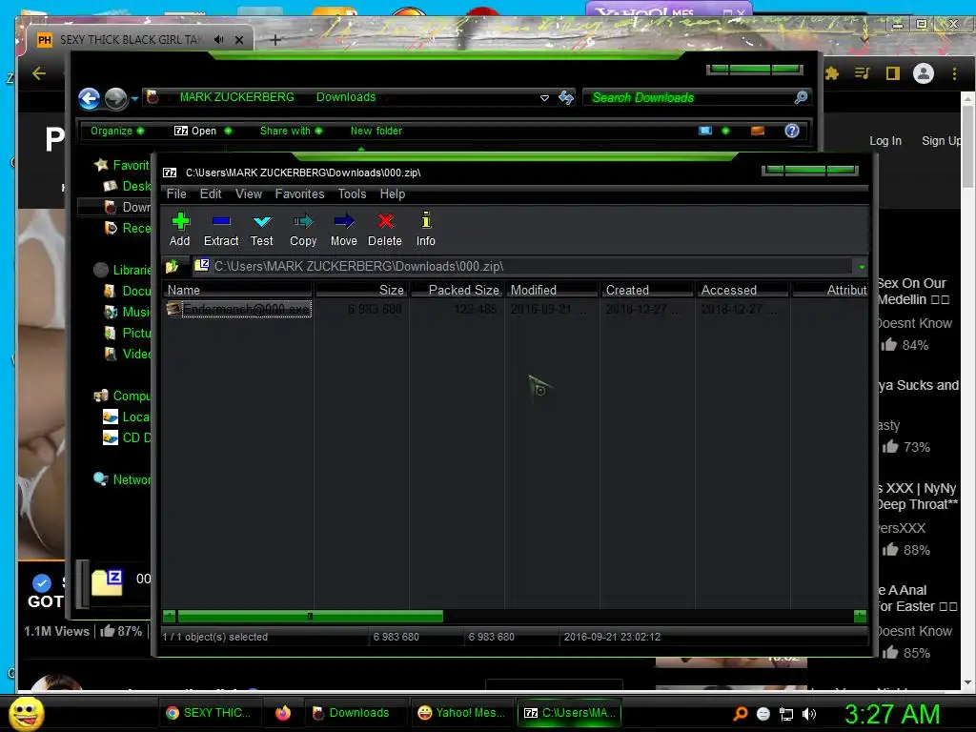Viewport: 976px width, 732px height.
Task: Click the 7-Zip horizontal scrollbar thumb
Action: tap(310, 617)
